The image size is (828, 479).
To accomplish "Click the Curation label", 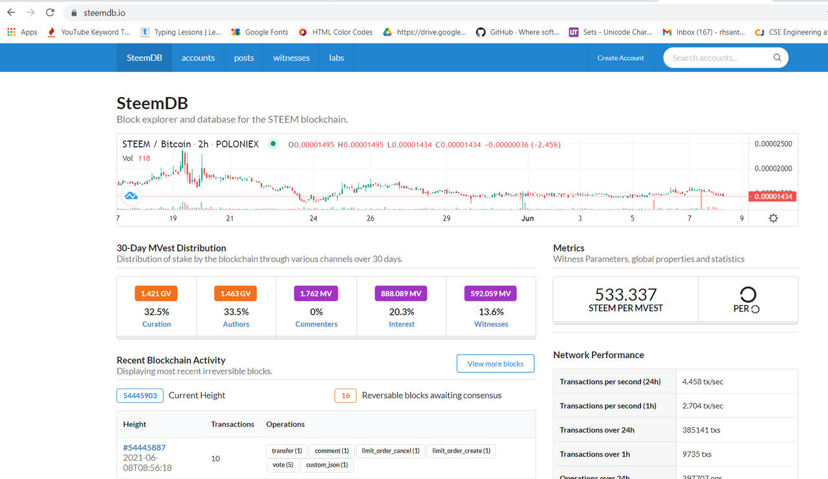I will 157,325.
